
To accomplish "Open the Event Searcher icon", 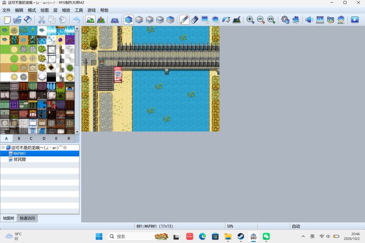I will coord(320,20).
